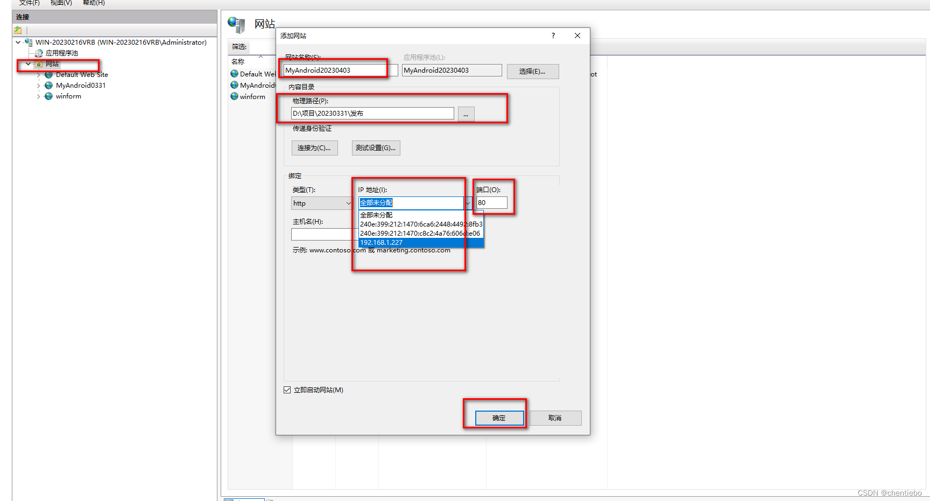
Task: Click the 测试设置(G) button
Action: coord(376,147)
